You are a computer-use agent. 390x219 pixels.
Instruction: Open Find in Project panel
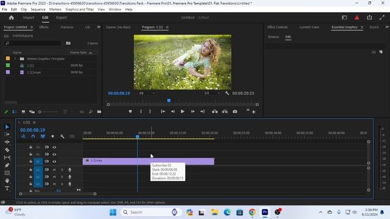91,112
